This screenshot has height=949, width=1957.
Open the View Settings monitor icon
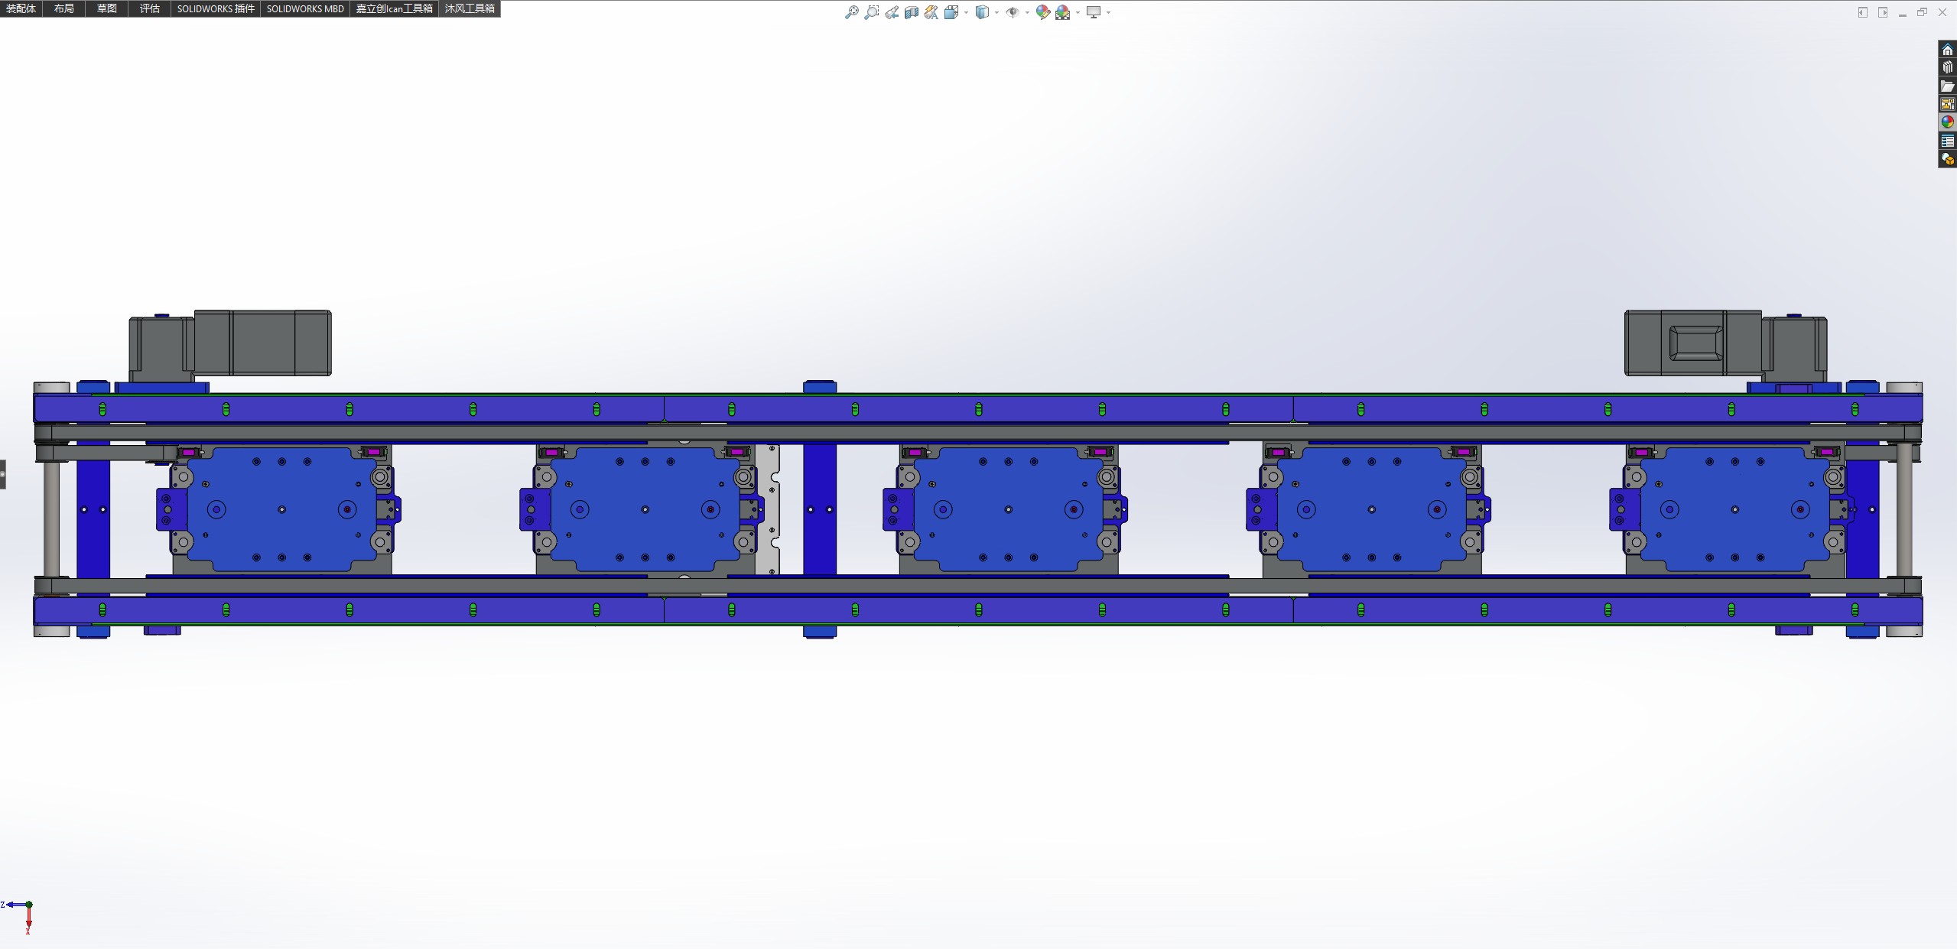[x=1094, y=12]
